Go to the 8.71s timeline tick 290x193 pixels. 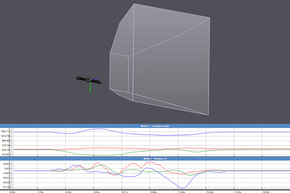tap(124, 191)
